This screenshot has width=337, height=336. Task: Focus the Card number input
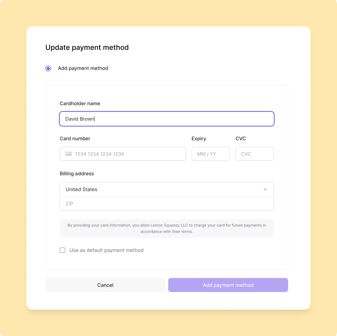pos(123,154)
